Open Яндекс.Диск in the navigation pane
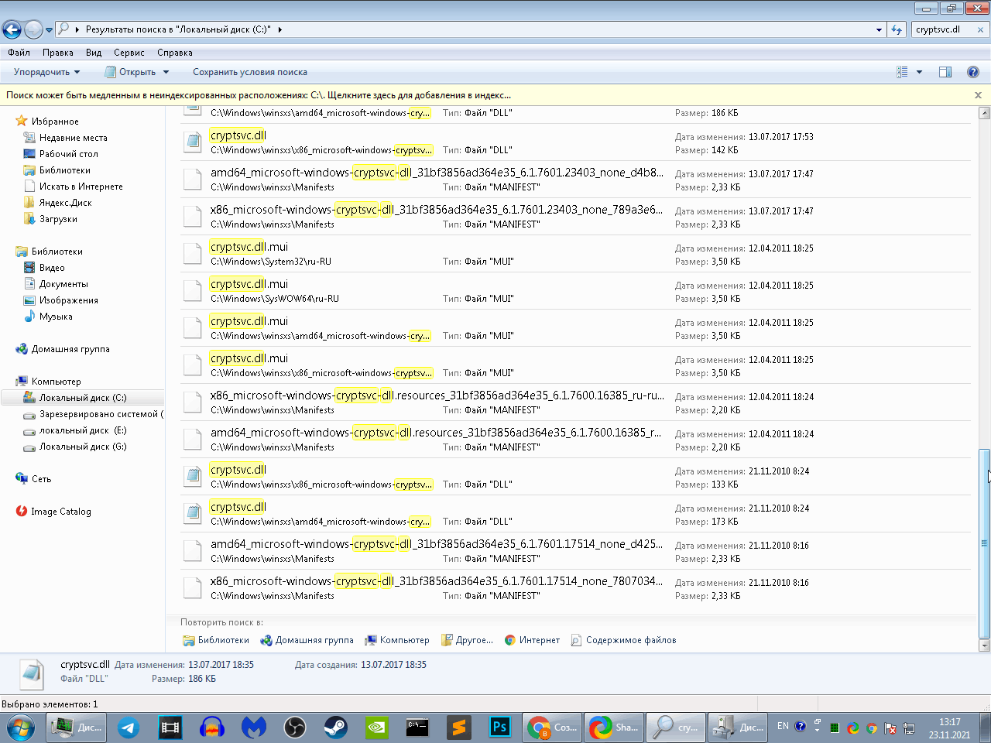The image size is (991, 743). click(x=57, y=203)
